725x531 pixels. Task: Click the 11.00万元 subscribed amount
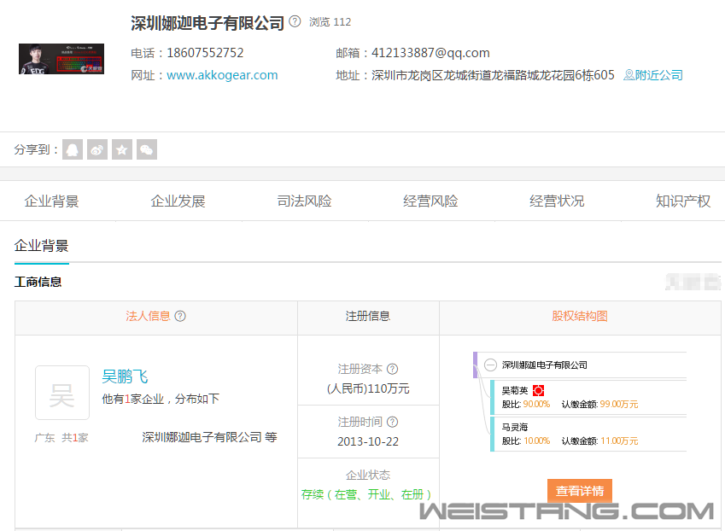[x=619, y=441]
